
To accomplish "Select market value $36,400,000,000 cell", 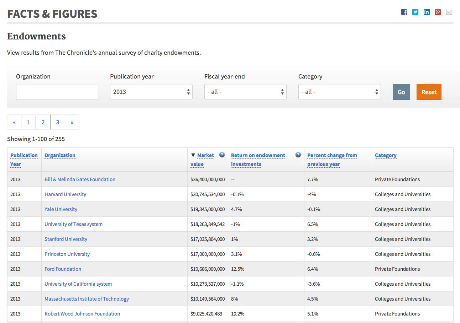I will tap(208, 179).
